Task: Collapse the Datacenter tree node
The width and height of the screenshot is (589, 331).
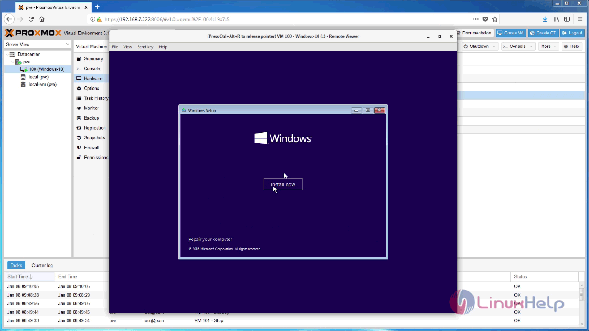Action: tap(6, 54)
